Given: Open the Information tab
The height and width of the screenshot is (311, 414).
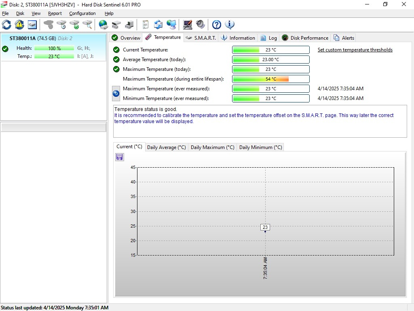Looking at the screenshot, I should click(238, 38).
